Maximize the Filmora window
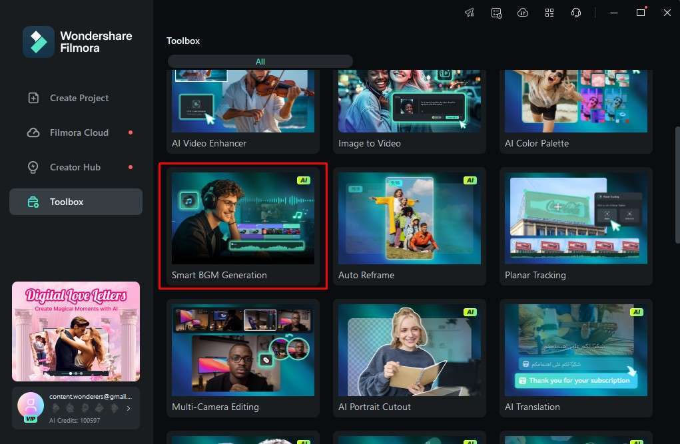This screenshot has width=680, height=444. point(641,13)
